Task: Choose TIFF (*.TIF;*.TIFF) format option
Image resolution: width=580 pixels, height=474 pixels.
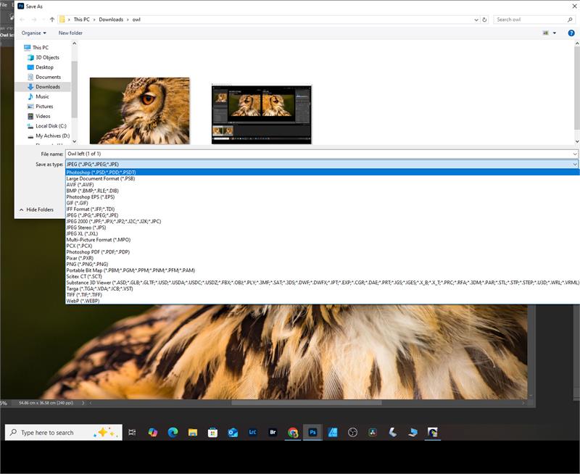Action: coord(84,295)
